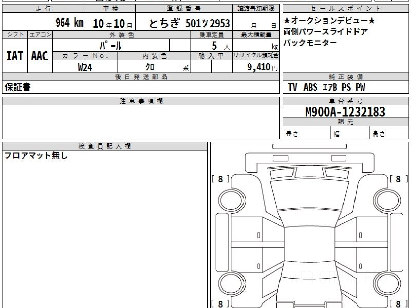
Task: Click the chassis number M900A-1232183
Action: 345,112
